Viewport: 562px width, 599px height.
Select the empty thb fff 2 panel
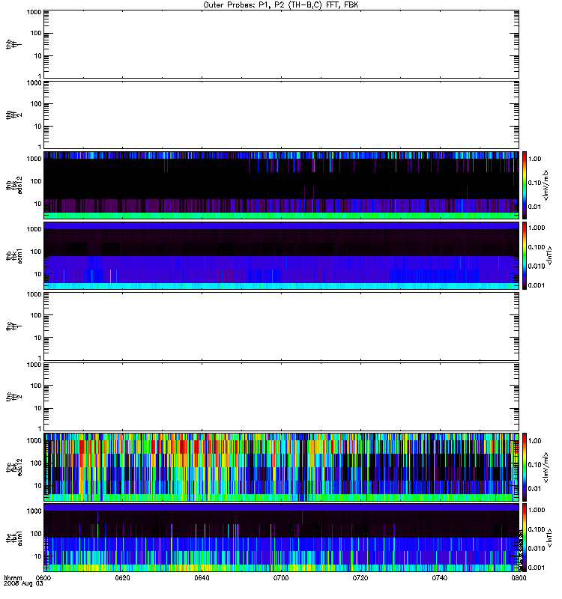tap(281, 115)
